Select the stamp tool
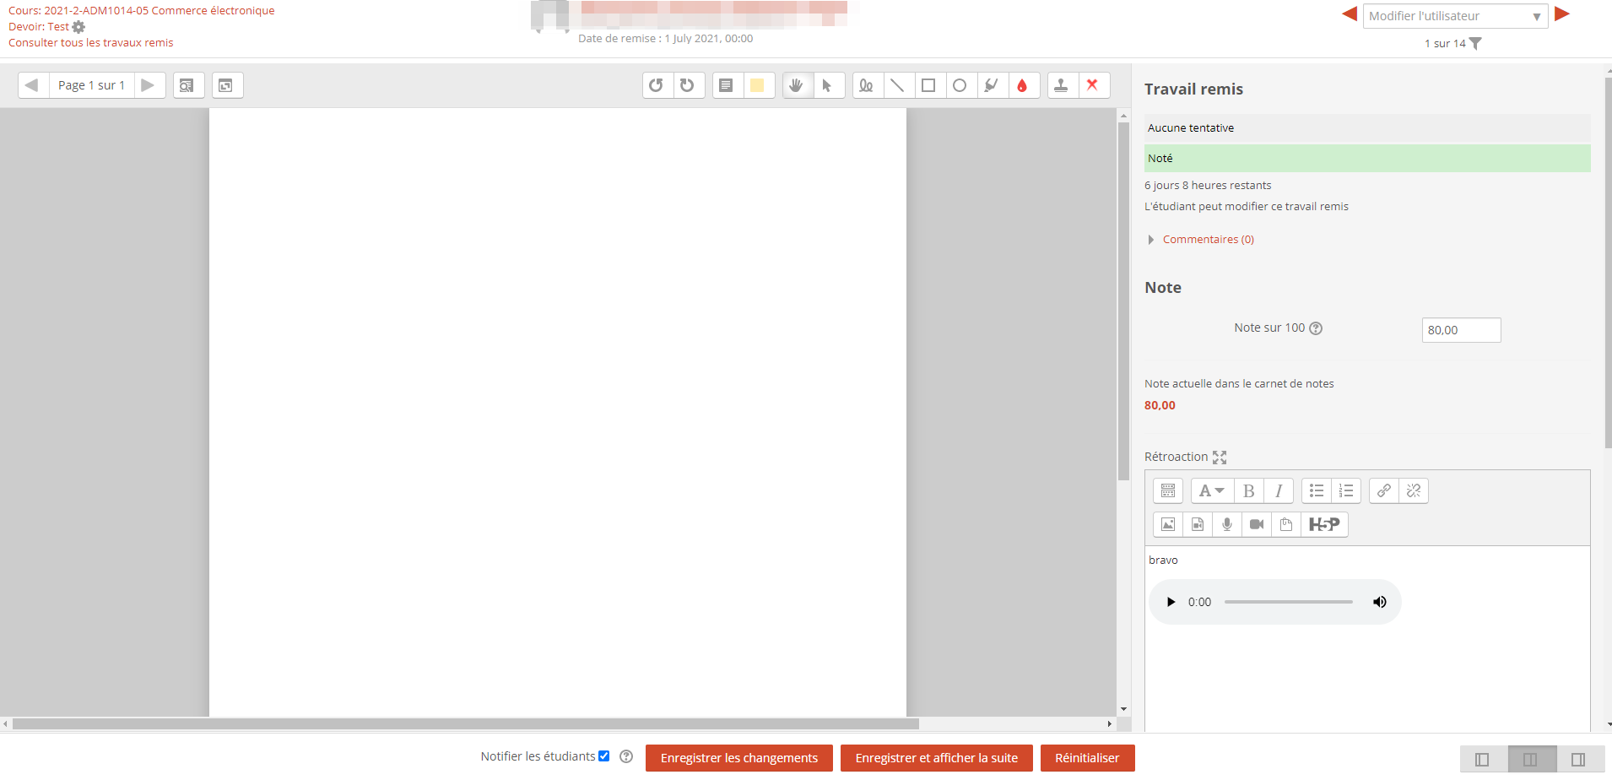The width and height of the screenshot is (1612, 780). pyautogui.click(x=1062, y=85)
